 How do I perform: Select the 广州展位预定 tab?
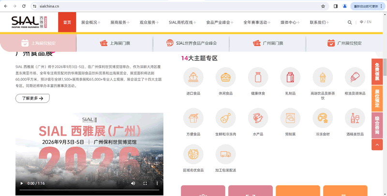(344, 43)
